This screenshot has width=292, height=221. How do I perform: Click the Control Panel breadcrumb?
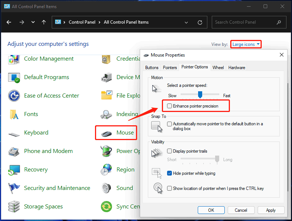coord(82,22)
